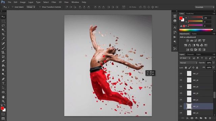The width and height of the screenshot is (216, 121).
Task: Select the Ellipse shape tool
Action: [3, 92]
